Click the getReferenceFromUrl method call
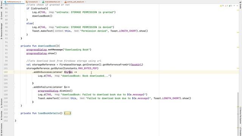The width and height of the screenshot is (242, 136). [x=116, y=65]
